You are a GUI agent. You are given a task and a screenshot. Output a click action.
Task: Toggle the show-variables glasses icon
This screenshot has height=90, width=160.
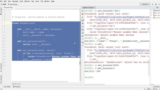tap(83, 30)
